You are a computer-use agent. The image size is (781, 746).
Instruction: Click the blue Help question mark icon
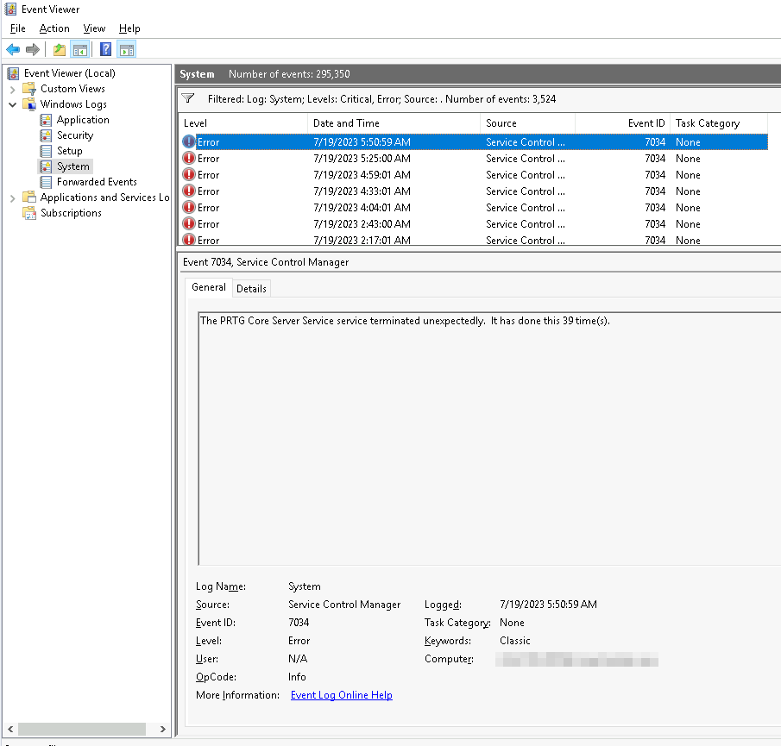point(105,50)
